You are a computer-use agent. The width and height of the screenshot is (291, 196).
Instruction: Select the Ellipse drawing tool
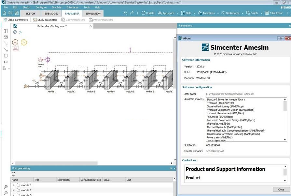coord(6,62)
